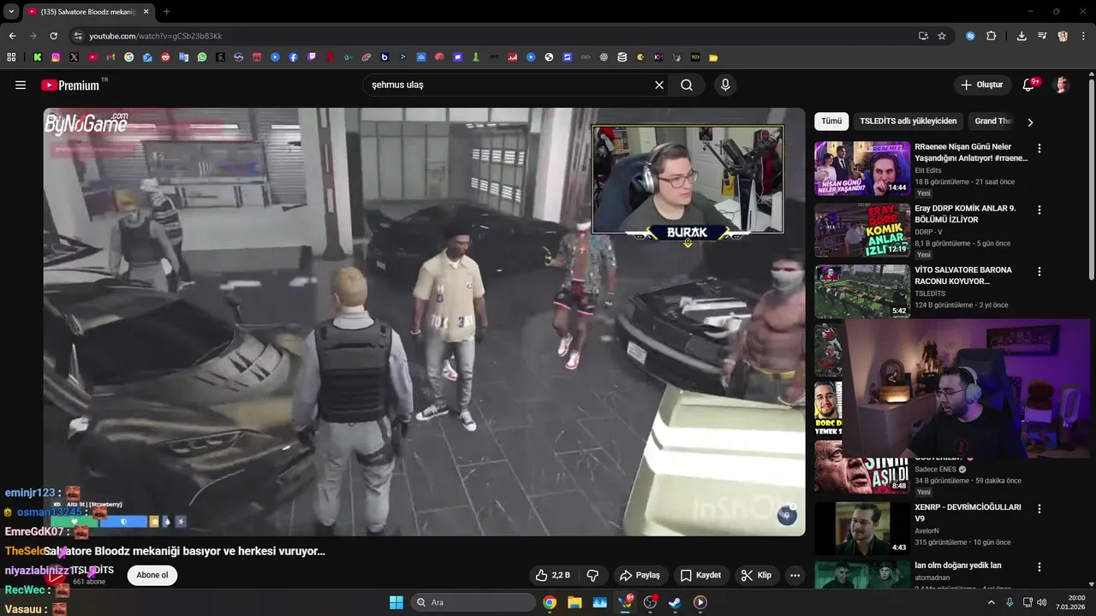The width and height of the screenshot is (1096, 616).
Task: Click the browser address bar URL
Action: tap(156, 36)
